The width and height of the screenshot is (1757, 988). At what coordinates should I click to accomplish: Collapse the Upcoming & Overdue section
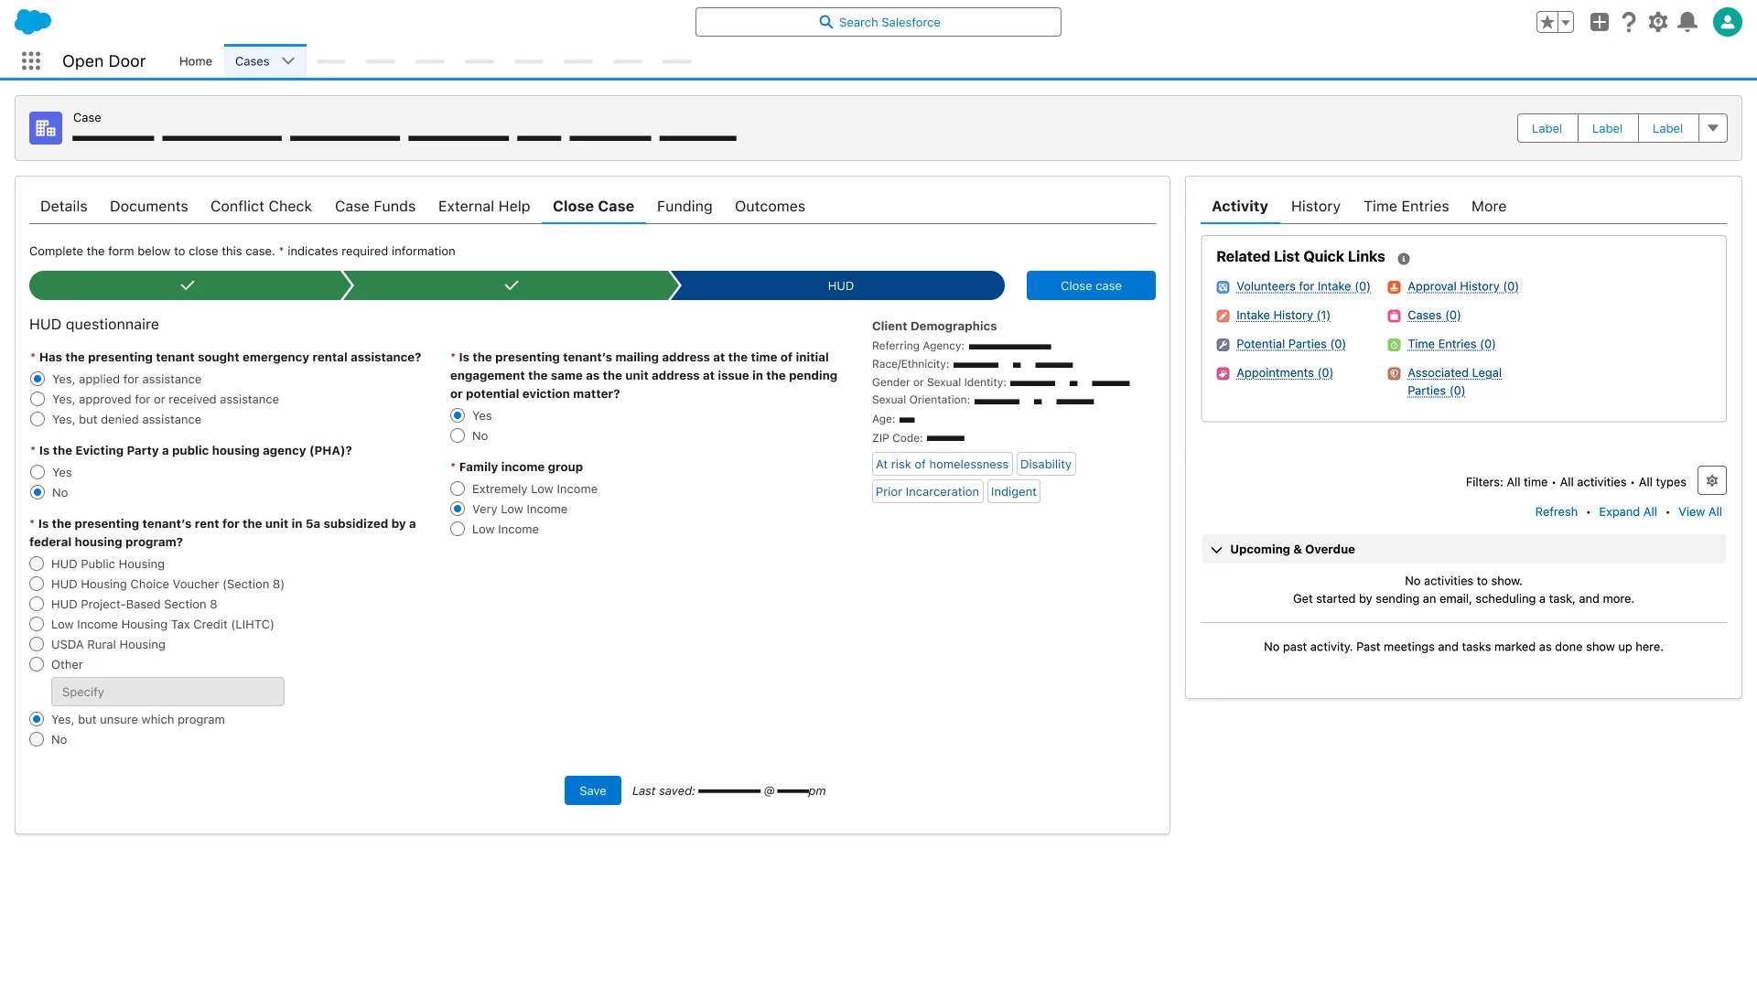pyautogui.click(x=1216, y=550)
